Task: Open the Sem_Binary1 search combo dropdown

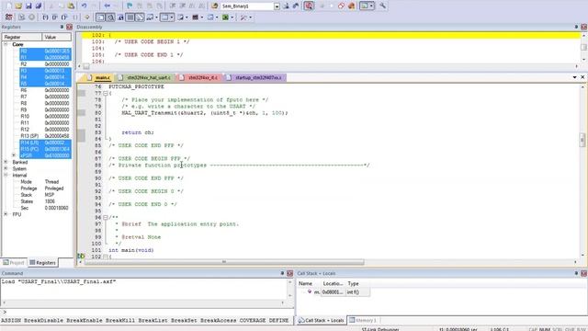Action: (277, 6)
